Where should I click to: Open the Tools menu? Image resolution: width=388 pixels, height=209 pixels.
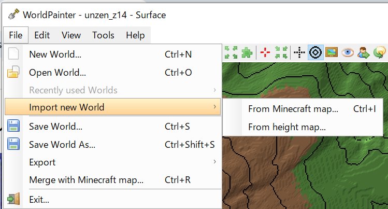click(x=103, y=35)
